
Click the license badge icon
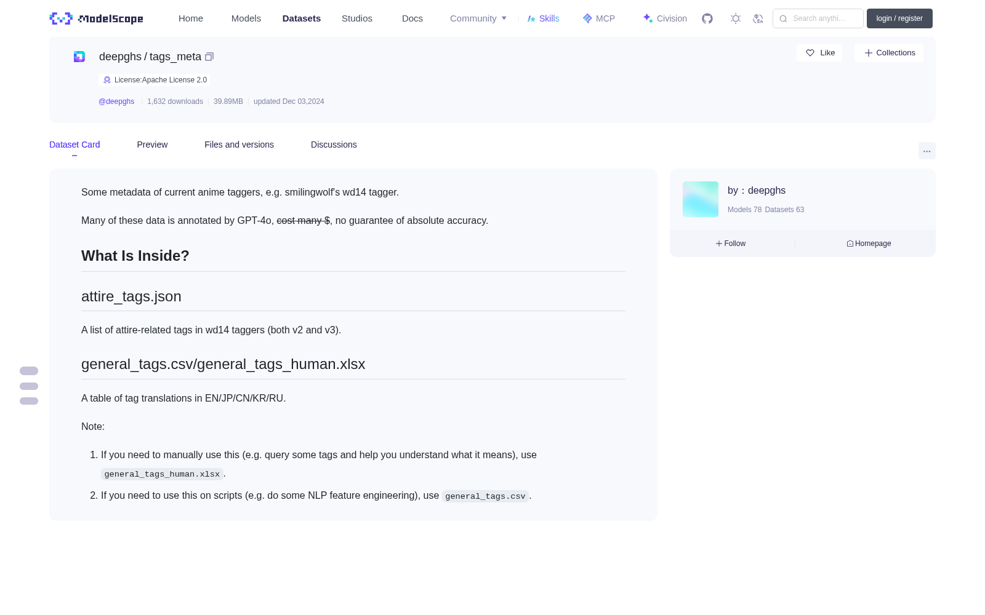coord(107,80)
